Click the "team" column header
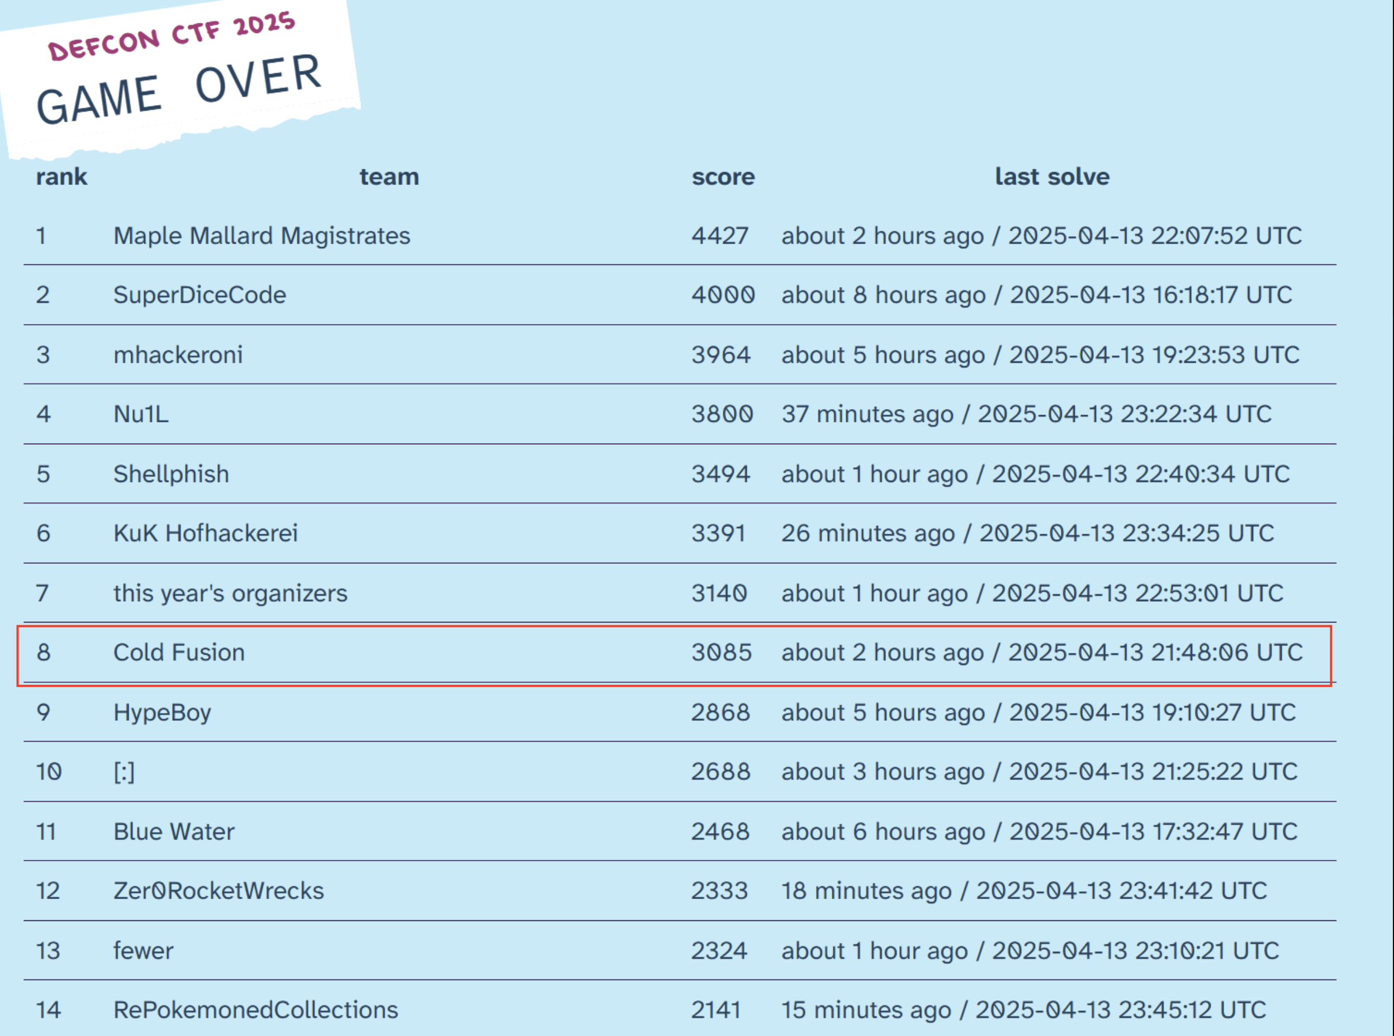Screen dimensions: 1394x1036 pyautogui.click(x=389, y=177)
